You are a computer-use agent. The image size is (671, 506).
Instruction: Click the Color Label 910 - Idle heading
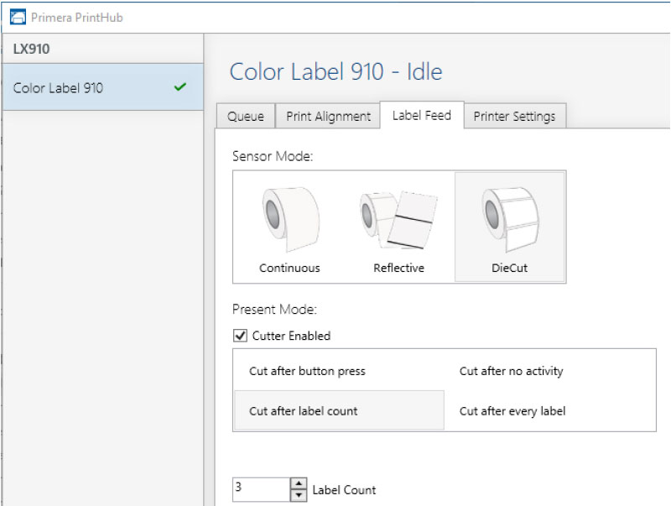click(336, 71)
